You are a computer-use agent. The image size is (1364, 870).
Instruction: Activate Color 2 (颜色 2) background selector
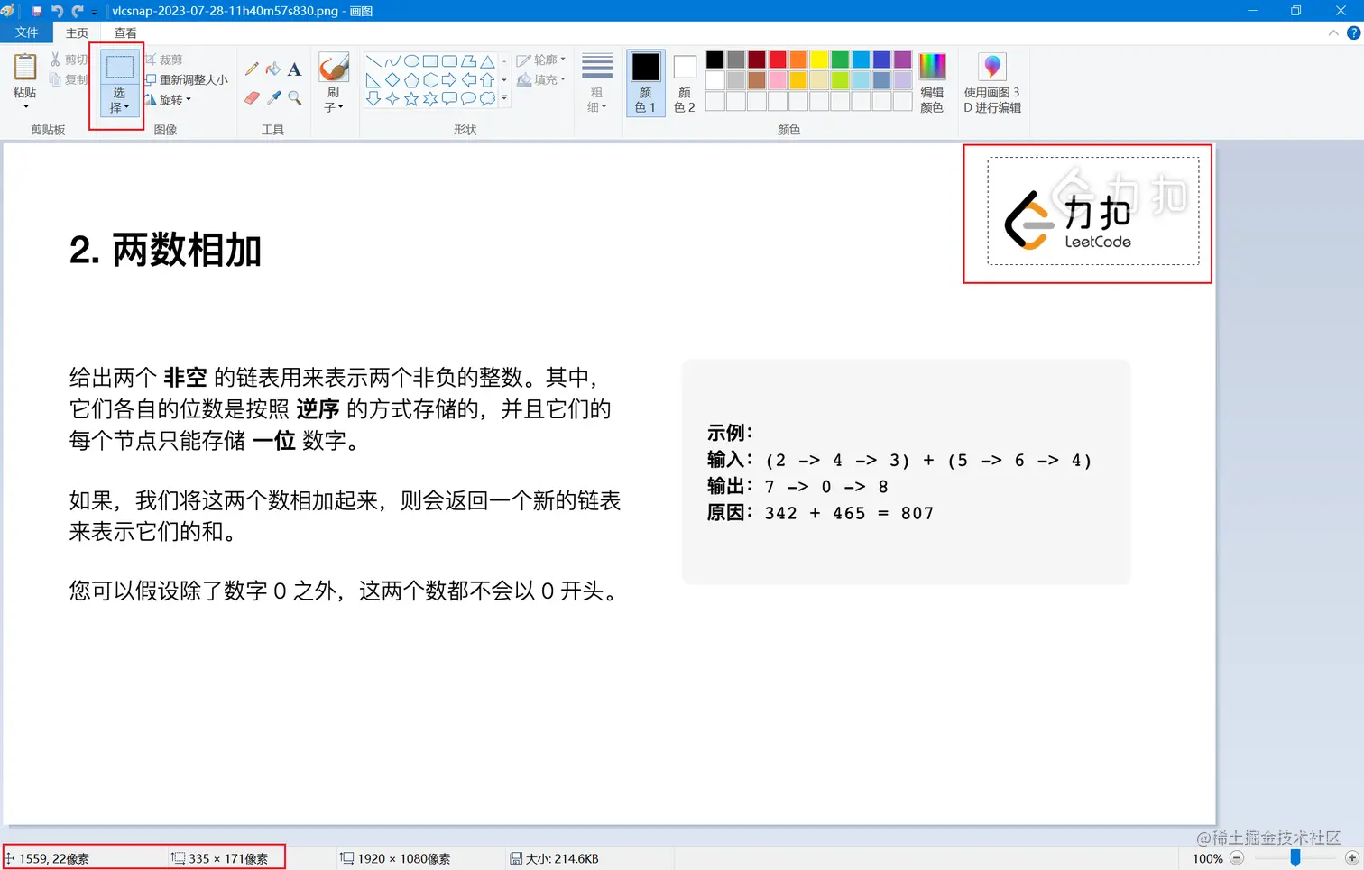[685, 83]
